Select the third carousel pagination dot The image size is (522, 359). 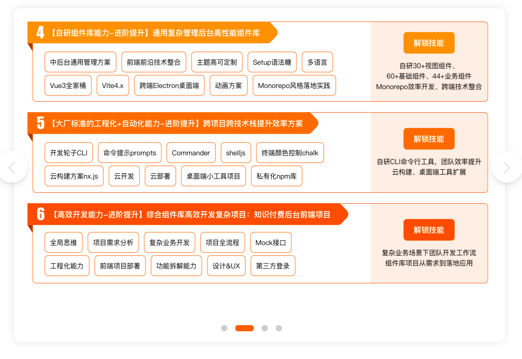click(265, 328)
